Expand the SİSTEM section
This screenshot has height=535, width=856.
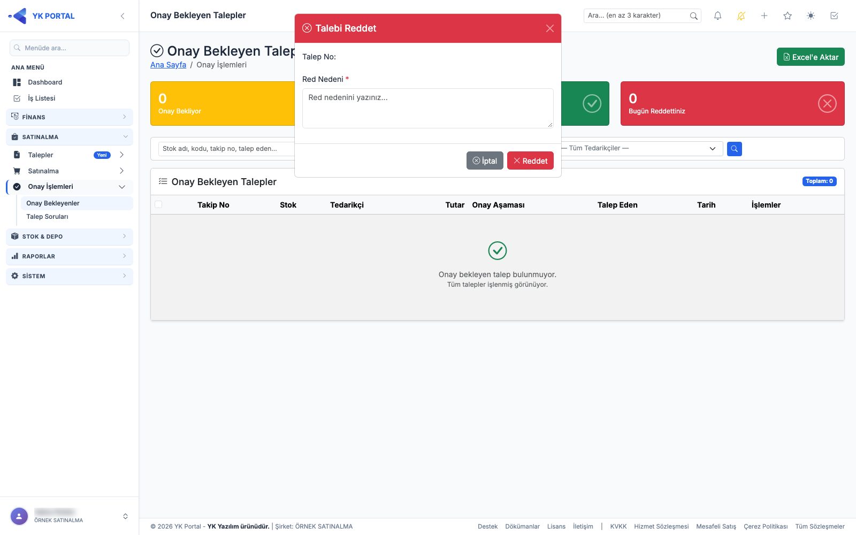point(70,276)
